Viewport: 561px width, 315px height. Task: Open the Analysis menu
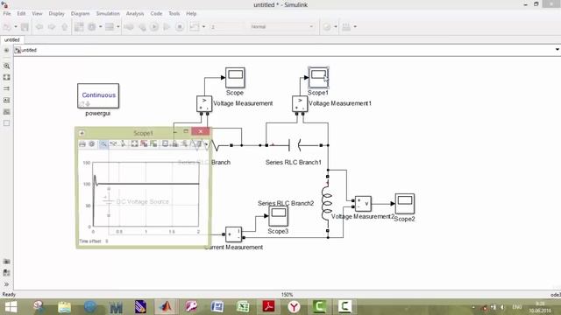point(135,14)
